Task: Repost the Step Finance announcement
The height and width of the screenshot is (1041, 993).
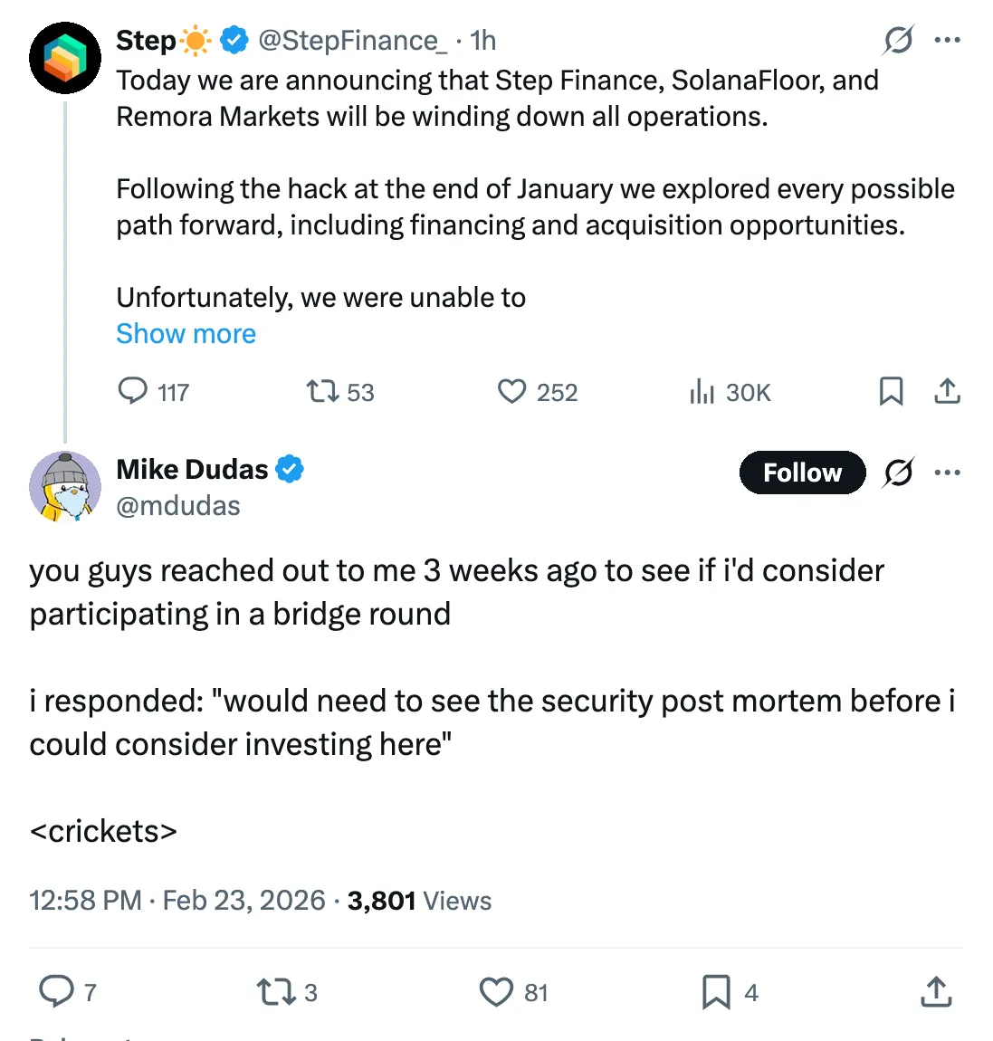Action: click(322, 391)
